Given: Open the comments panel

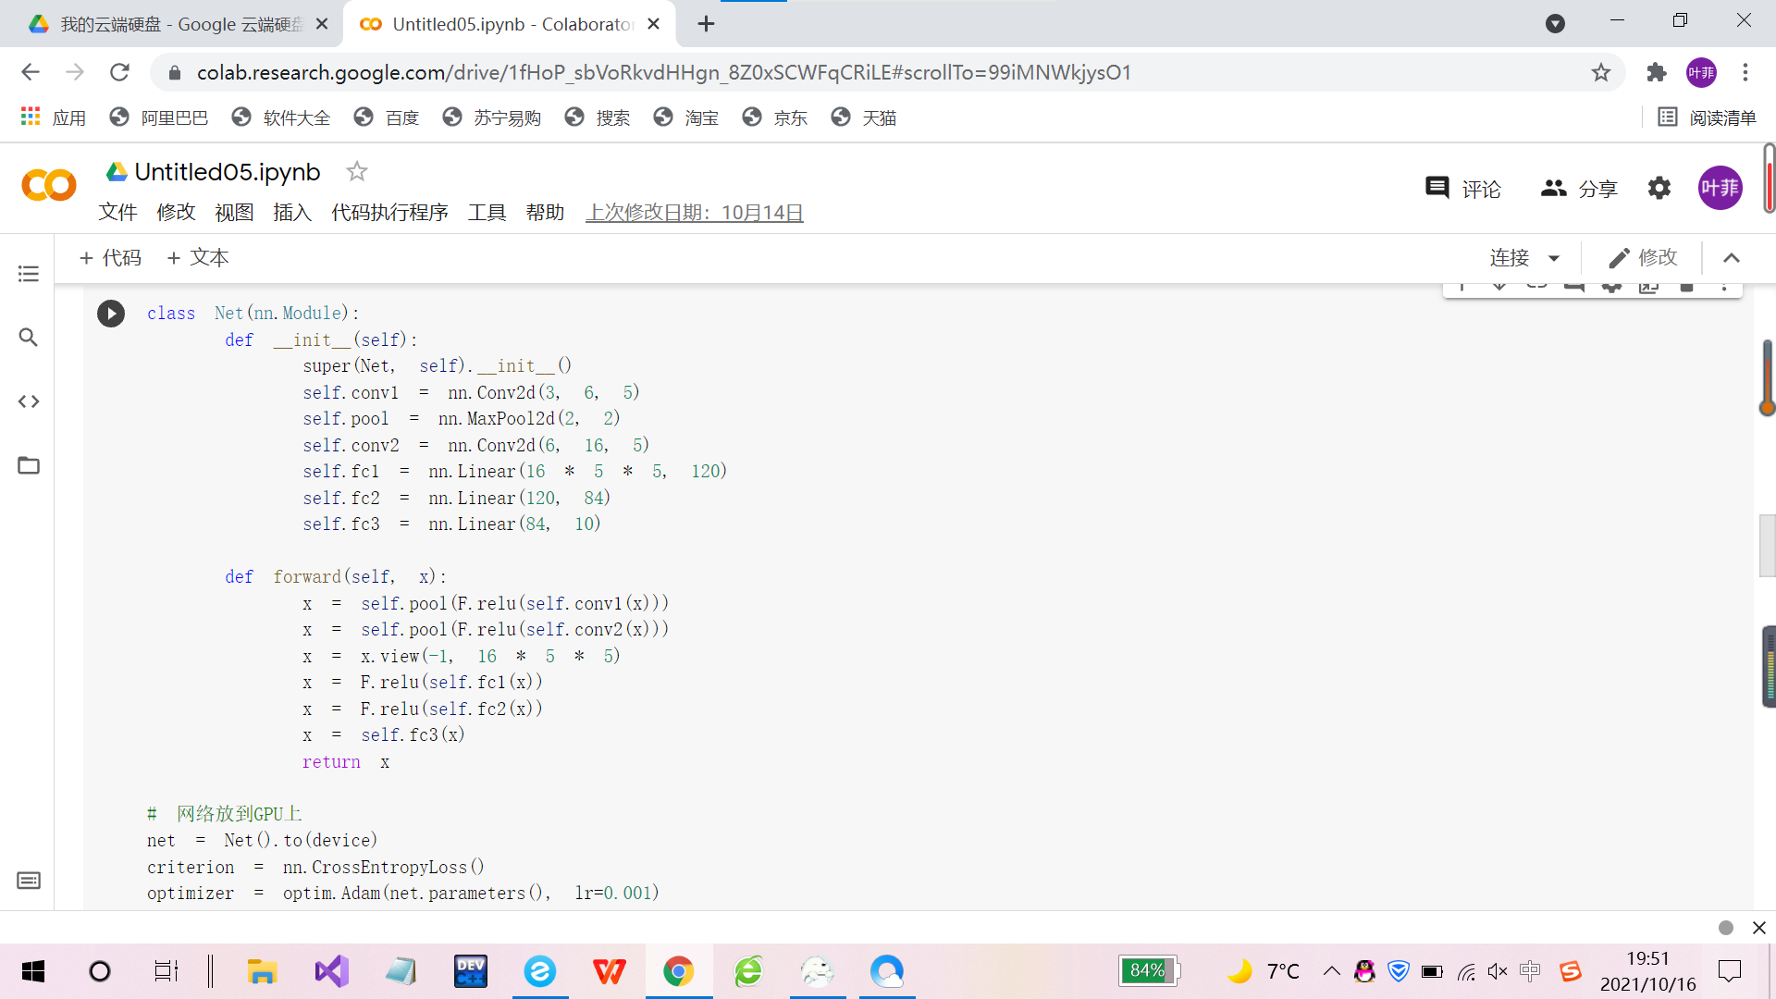Looking at the screenshot, I should [1463, 189].
